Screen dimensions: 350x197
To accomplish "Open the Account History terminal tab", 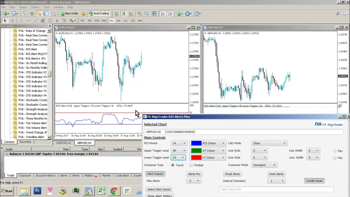I will coord(46,176).
